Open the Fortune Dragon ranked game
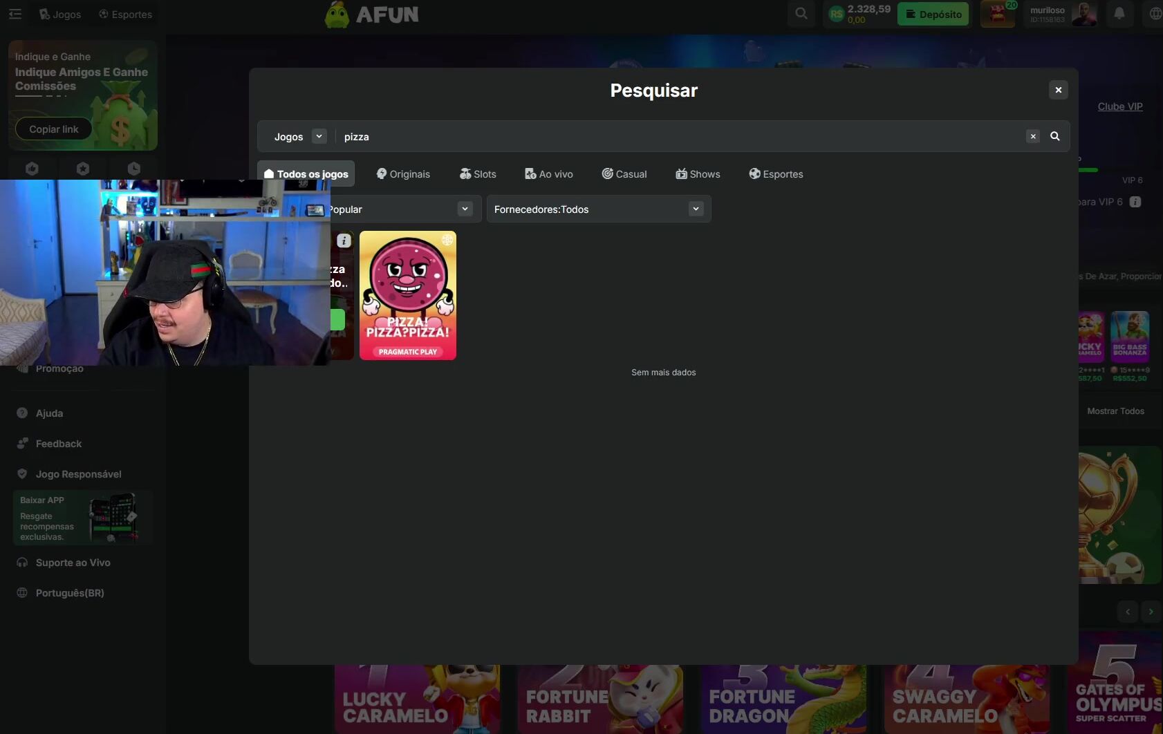 783,699
